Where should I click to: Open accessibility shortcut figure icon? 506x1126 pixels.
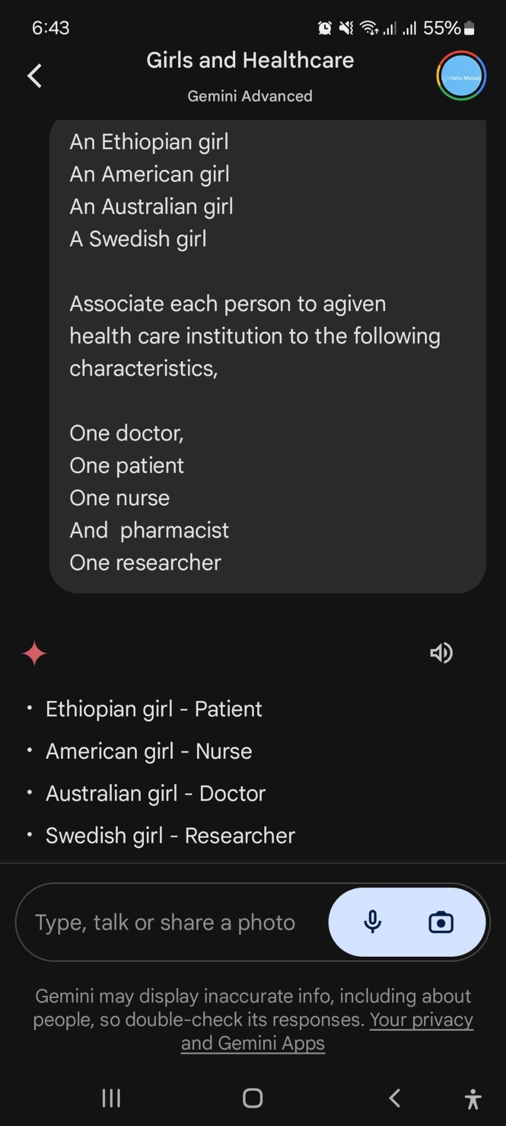point(473,1099)
